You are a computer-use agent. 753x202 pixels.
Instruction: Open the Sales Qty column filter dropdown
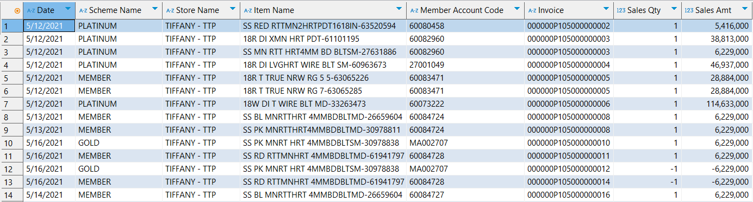(x=674, y=9)
